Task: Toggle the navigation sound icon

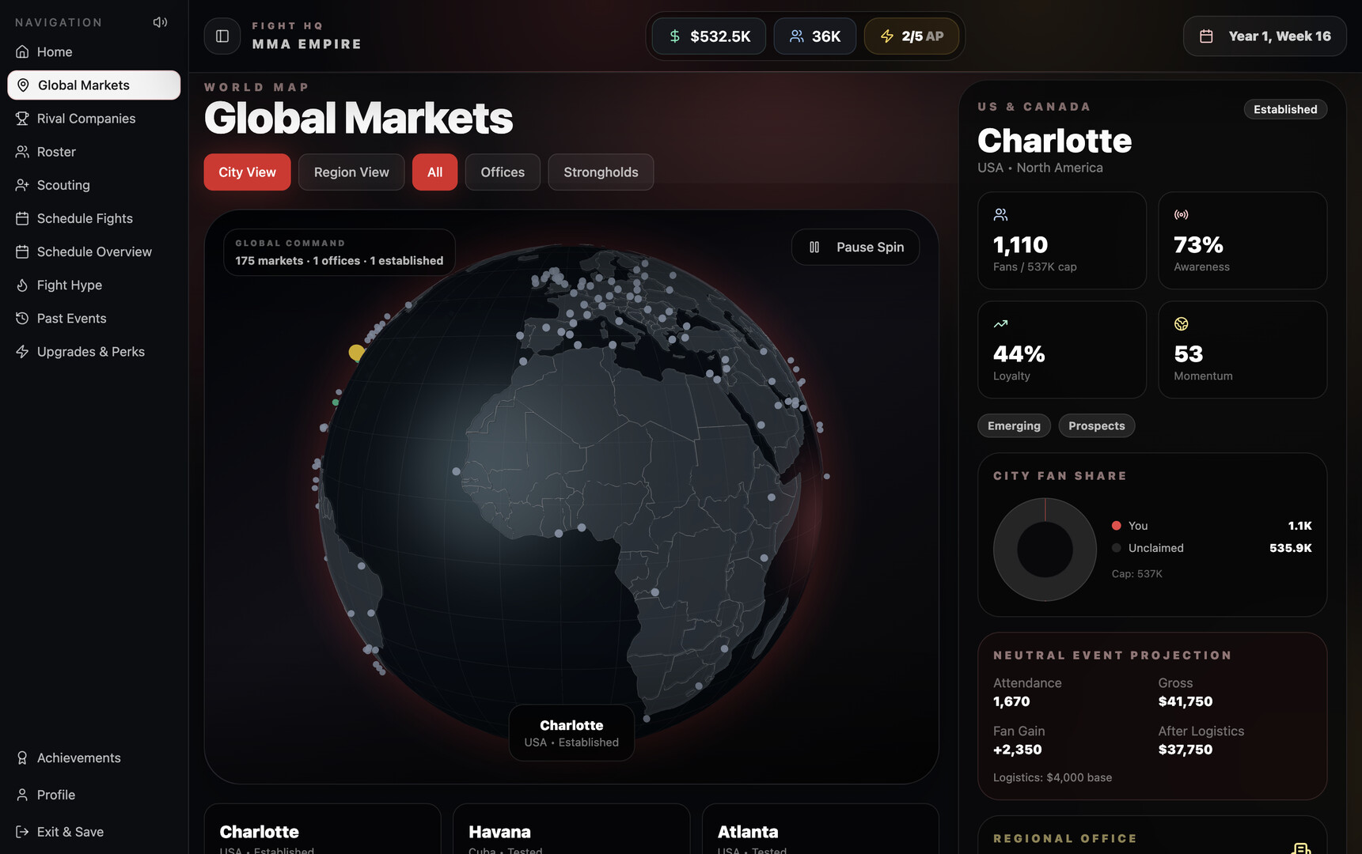Action: pyautogui.click(x=160, y=22)
